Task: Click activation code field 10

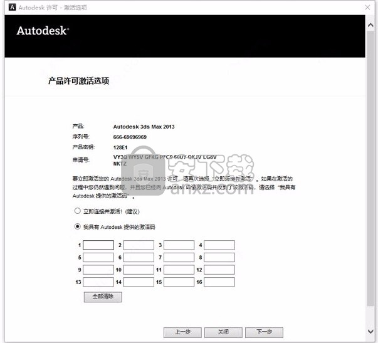Action: point(139,270)
